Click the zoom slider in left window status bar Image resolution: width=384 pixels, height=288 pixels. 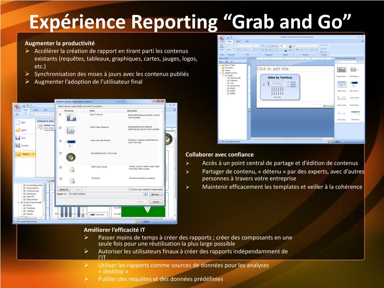coord(162,221)
